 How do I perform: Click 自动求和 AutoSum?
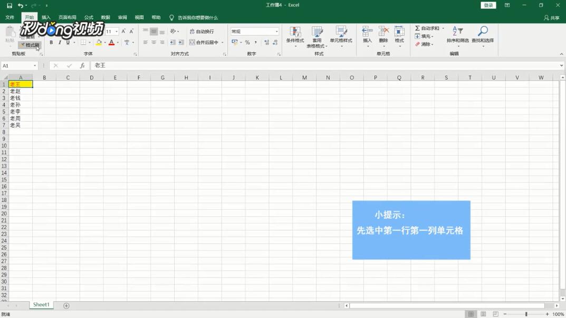point(427,28)
